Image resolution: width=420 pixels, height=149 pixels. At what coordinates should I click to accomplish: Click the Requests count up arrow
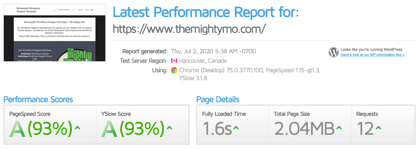(x=378, y=128)
